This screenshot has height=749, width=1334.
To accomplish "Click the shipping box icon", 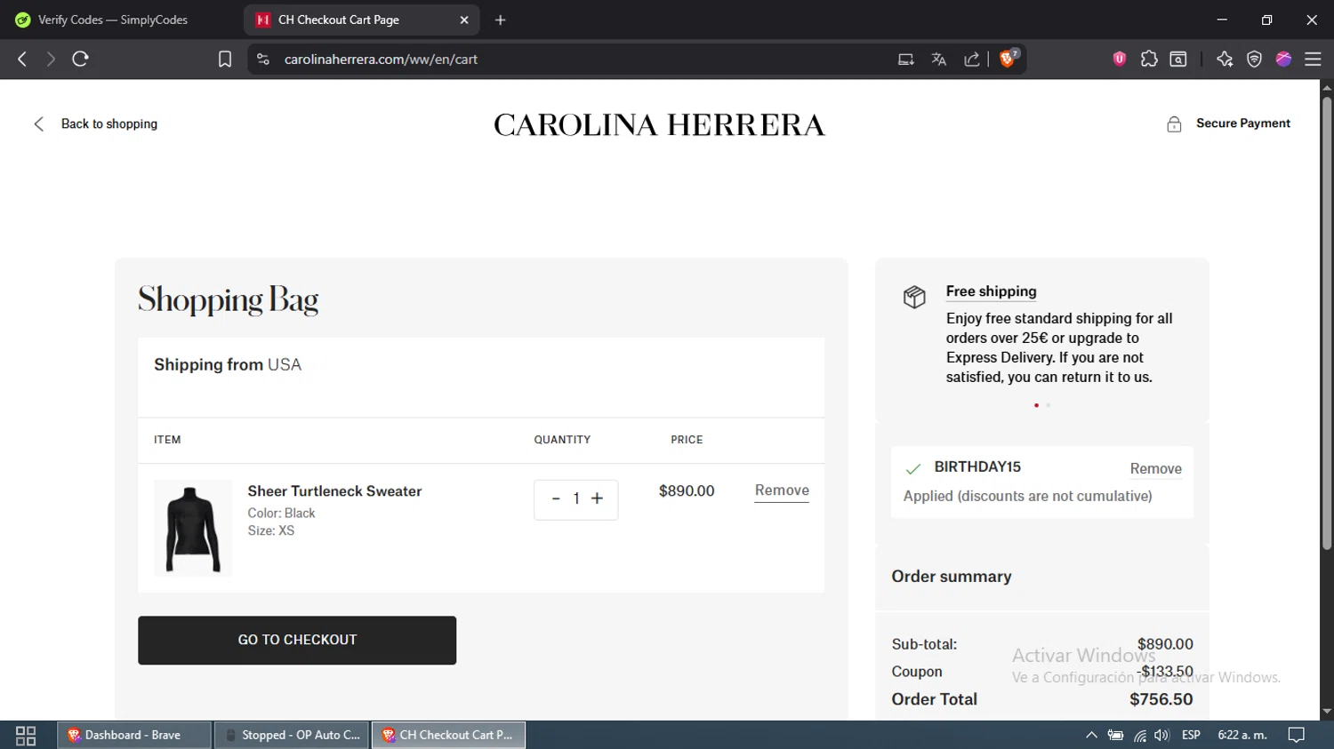I will tap(914, 297).
